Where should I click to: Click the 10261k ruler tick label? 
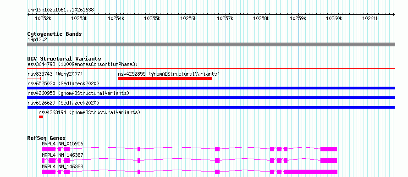point(370,18)
